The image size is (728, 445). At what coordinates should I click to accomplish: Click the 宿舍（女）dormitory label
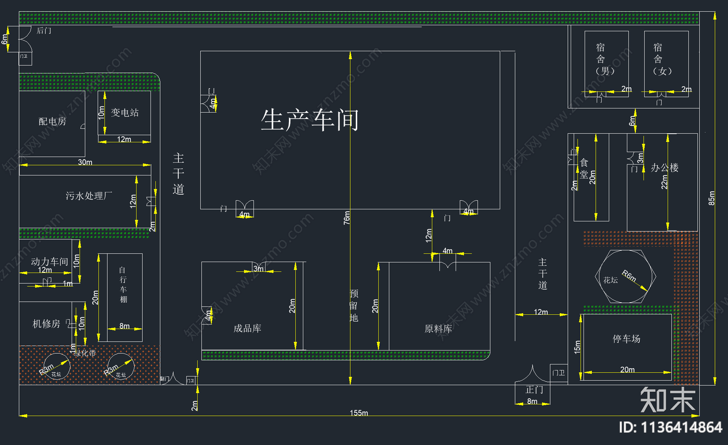point(662,59)
